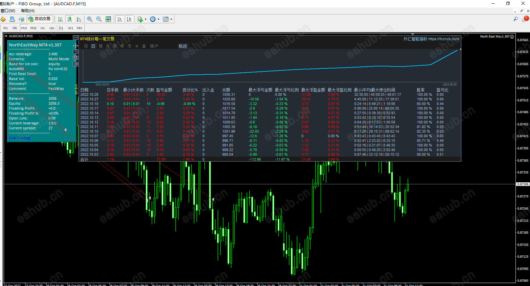Open the 帮助(H) menu
This screenshot has width=530, height=286.
click(28, 11)
